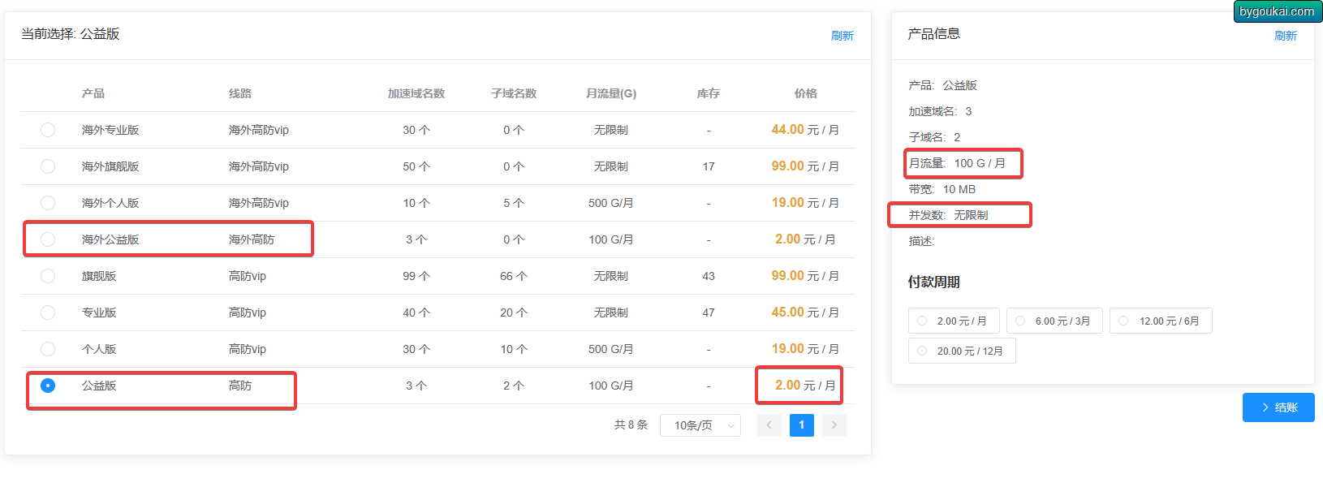The image size is (1323, 500).
Task: Go to previous page arrow
Action: click(x=769, y=425)
